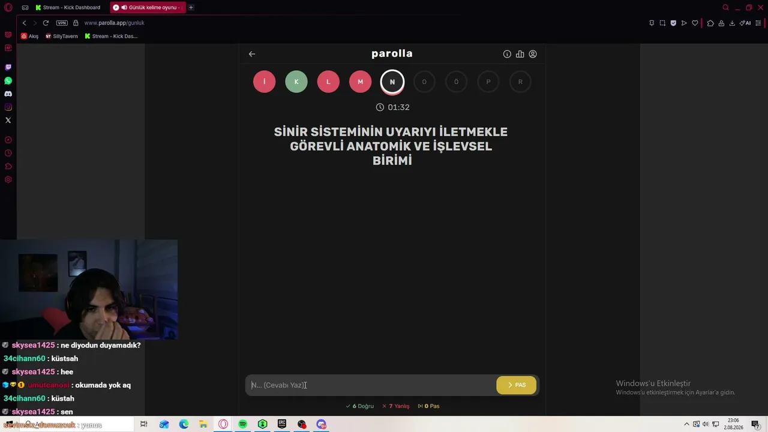The image size is (768, 432).
Task: Open the Instagram sidebar icon
Action: pos(8,107)
